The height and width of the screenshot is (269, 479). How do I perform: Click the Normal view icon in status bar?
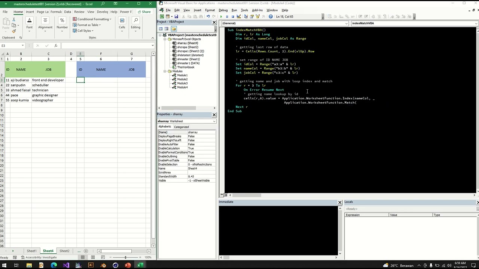[83, 257]
